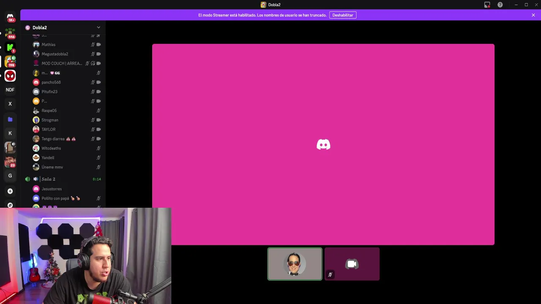Click the camera icon on the dark tile

click(x=352, y=264)
